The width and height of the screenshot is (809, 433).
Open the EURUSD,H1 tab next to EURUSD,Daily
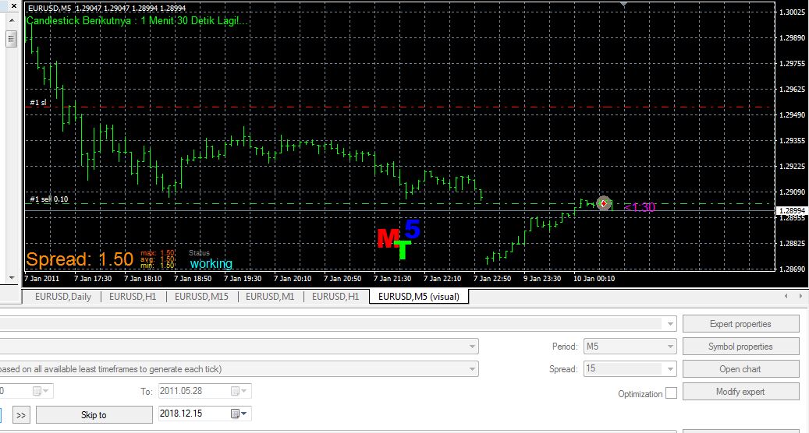pos(133,297)
